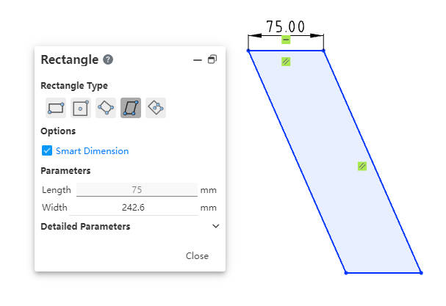Pop out the Rectangle panel window

pyautogui.click(x=212, y=60)
